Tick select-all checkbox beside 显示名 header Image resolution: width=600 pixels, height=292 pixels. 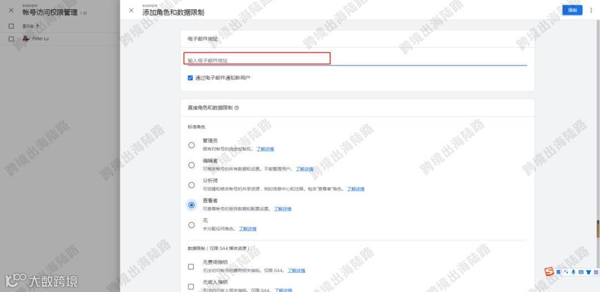click(11, 27)
